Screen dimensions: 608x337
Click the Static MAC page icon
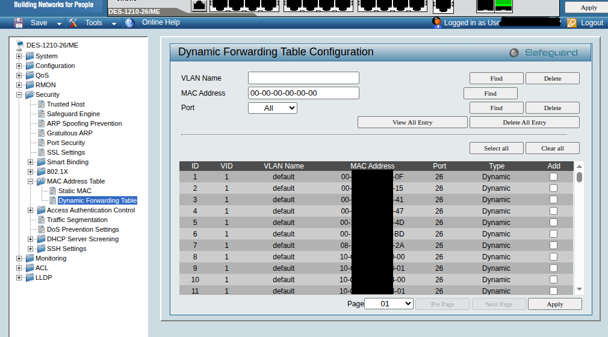(x=52, y=191)
